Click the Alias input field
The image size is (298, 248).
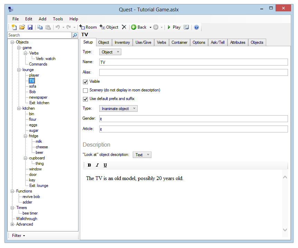[194, 72]
